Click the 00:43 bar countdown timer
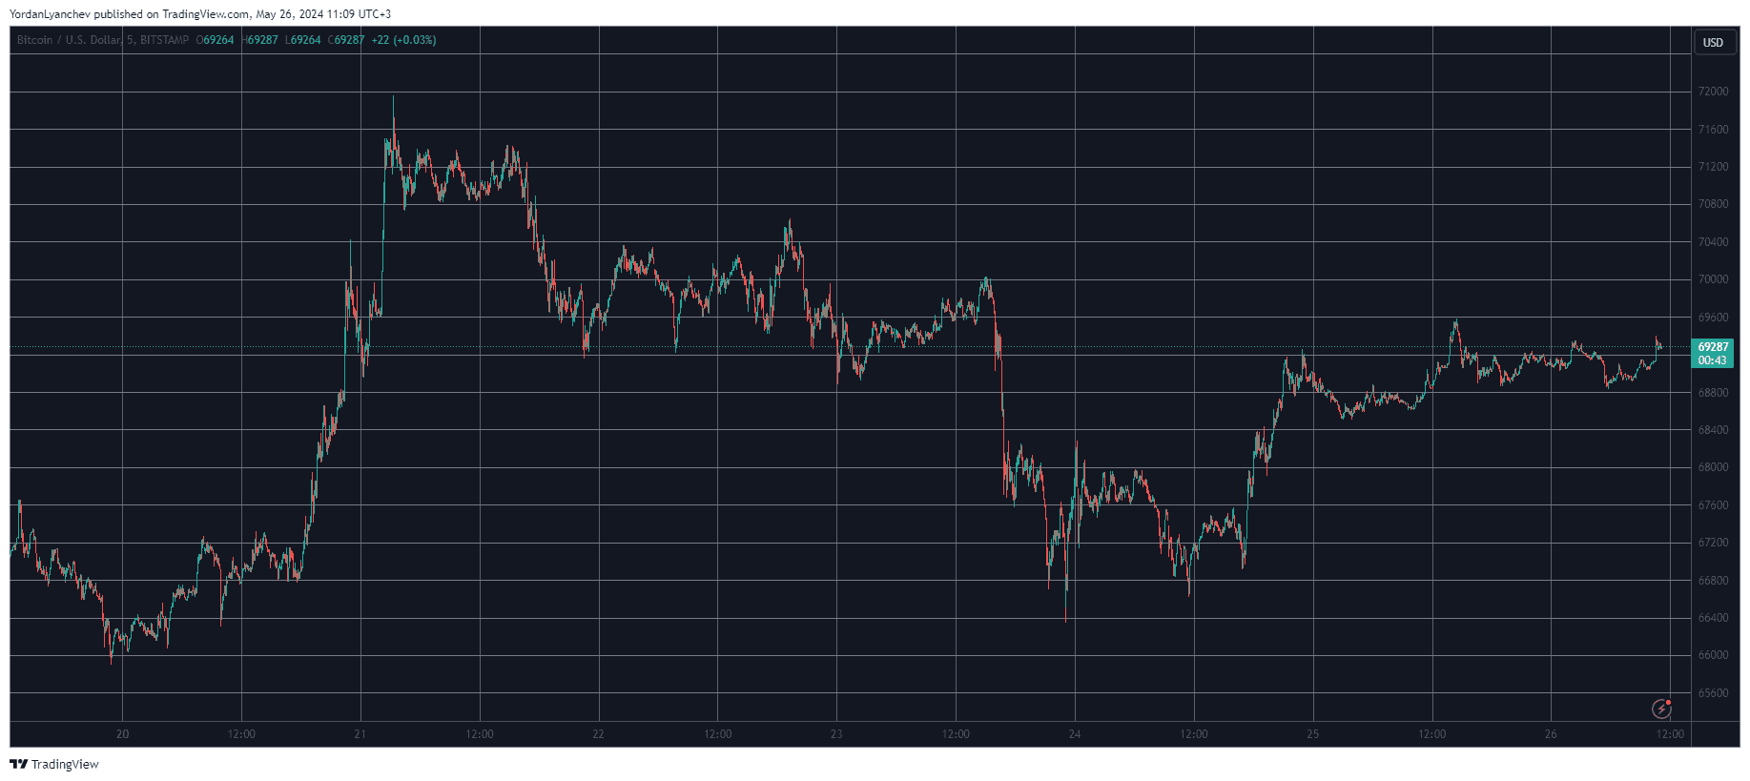The image size is (1750, 781). (1713, 360)
